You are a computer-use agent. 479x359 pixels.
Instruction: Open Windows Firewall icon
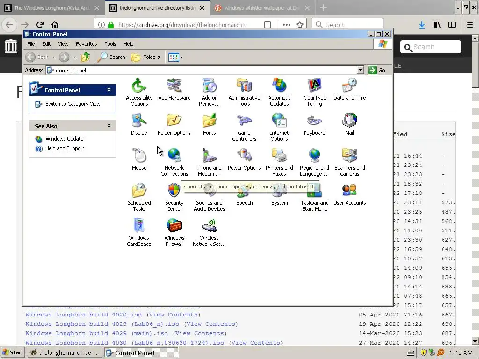tap(174, 232)
